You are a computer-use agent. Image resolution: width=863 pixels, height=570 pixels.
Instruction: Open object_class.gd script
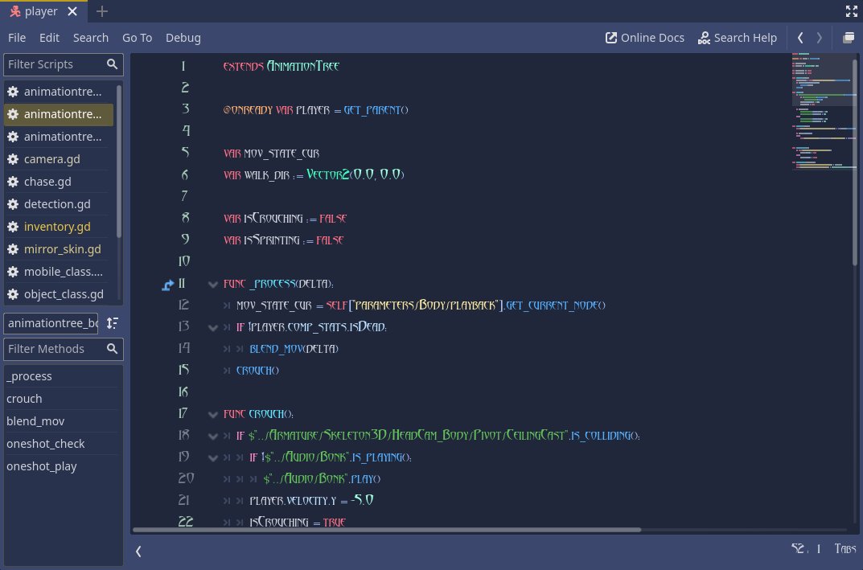coord(59,294)
